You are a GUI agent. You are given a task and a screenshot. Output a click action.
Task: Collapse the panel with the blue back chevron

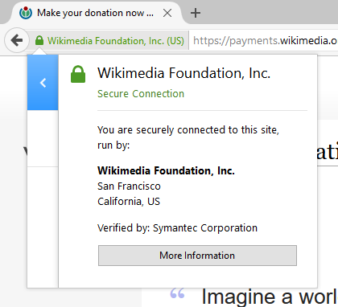click(43, 83)
